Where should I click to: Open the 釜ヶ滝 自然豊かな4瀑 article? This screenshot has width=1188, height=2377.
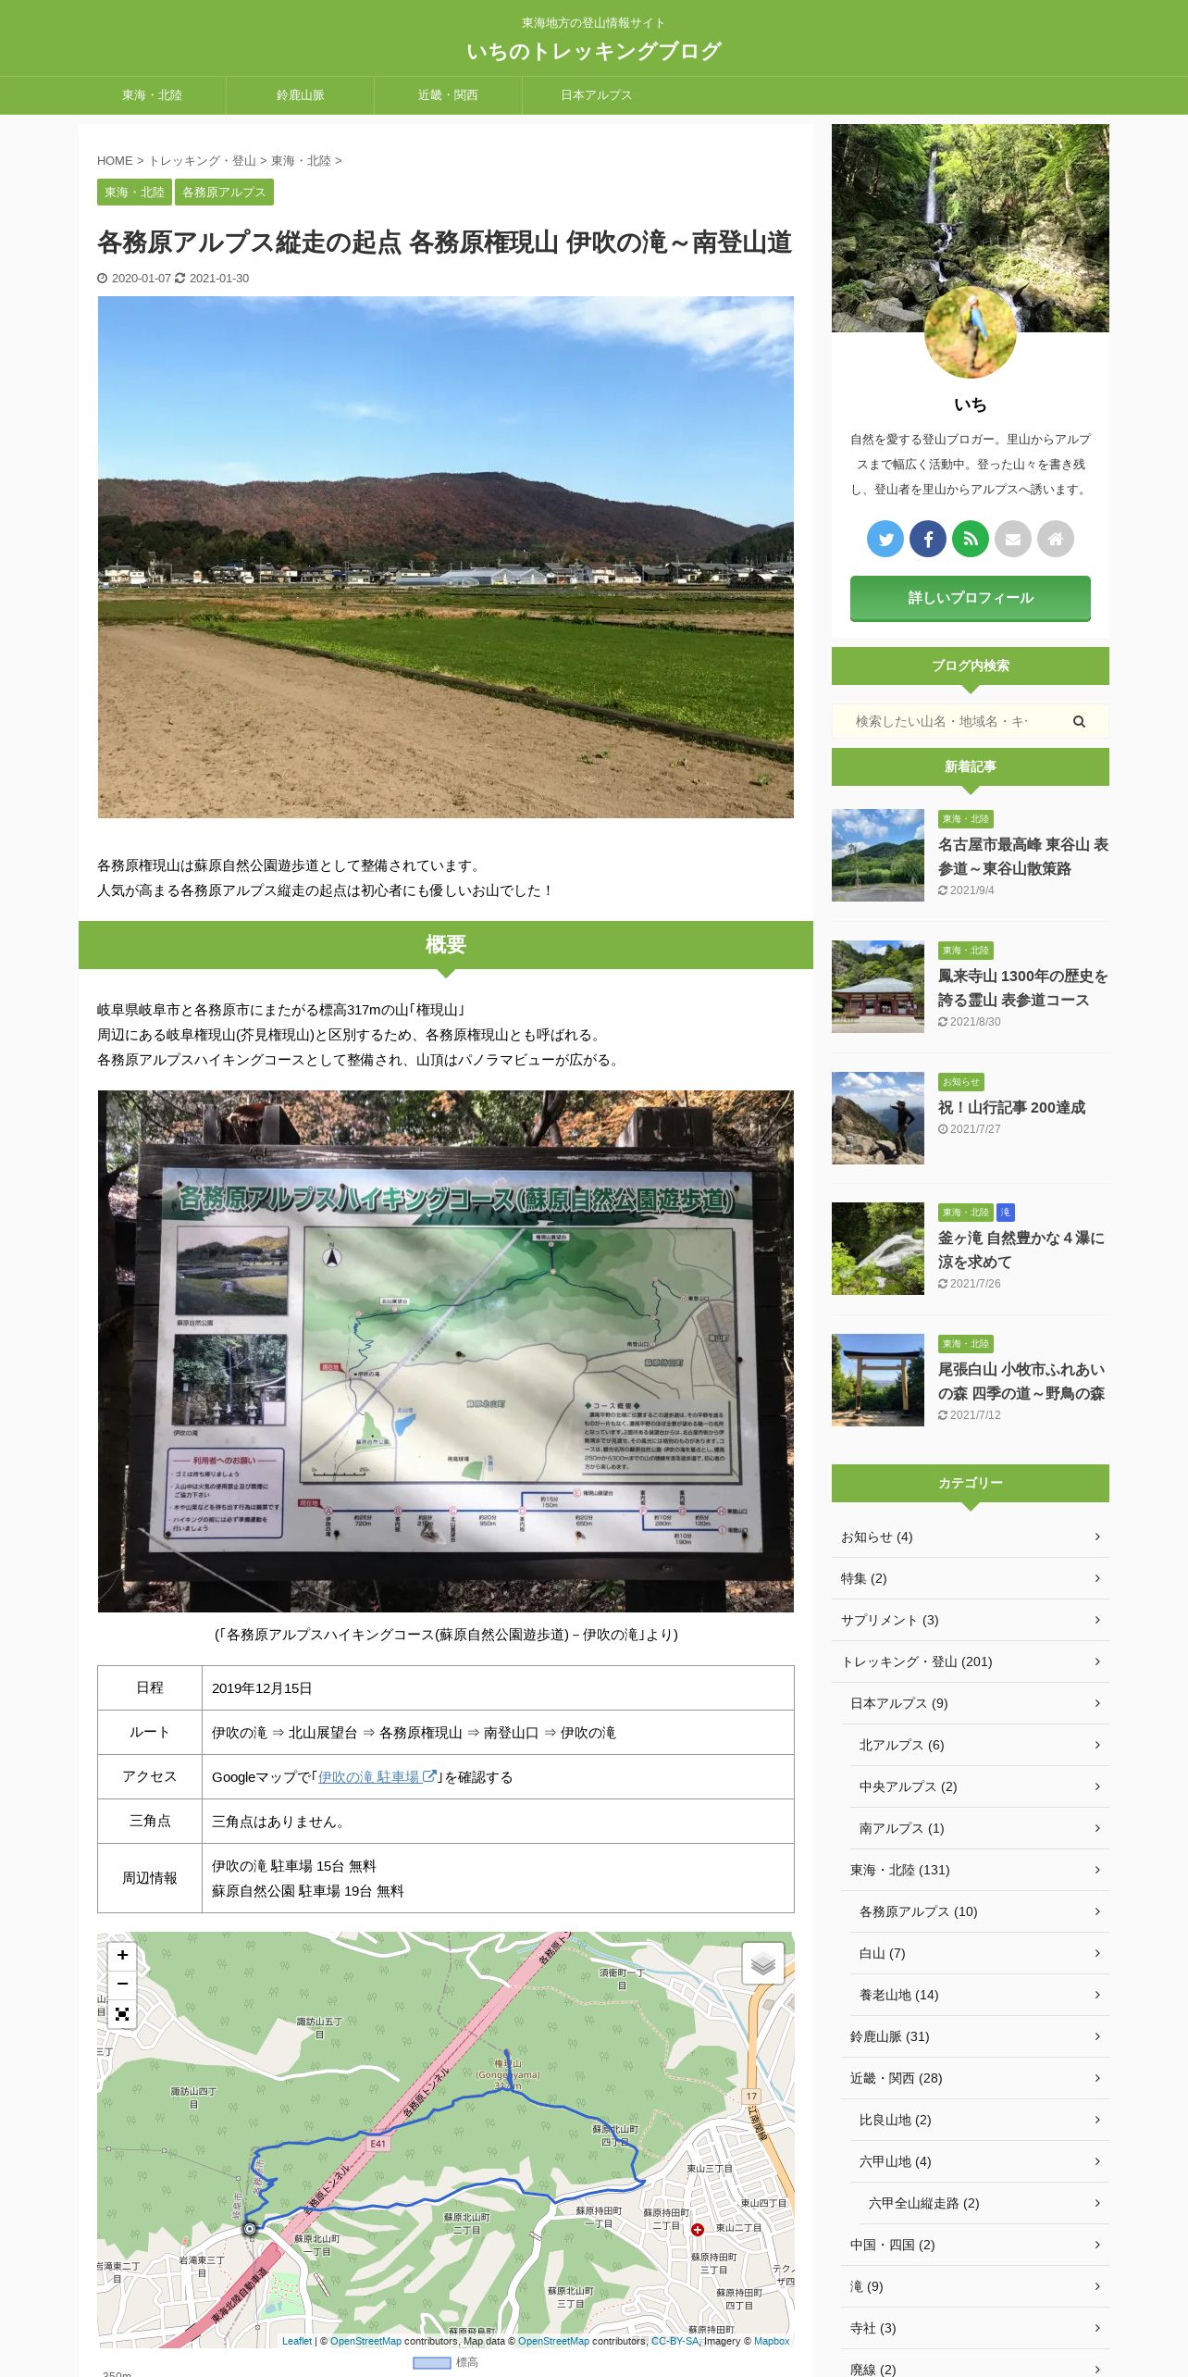[x=1021, y=1250]
